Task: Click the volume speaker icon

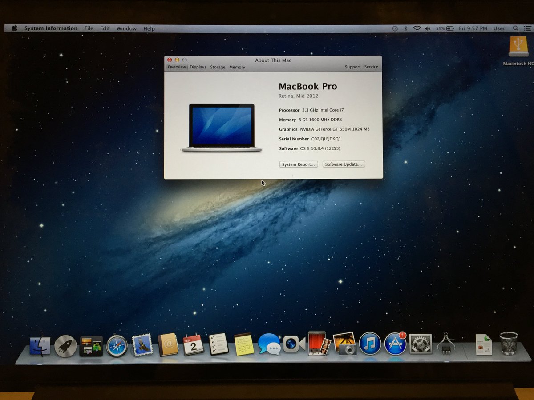Action: 428,28
